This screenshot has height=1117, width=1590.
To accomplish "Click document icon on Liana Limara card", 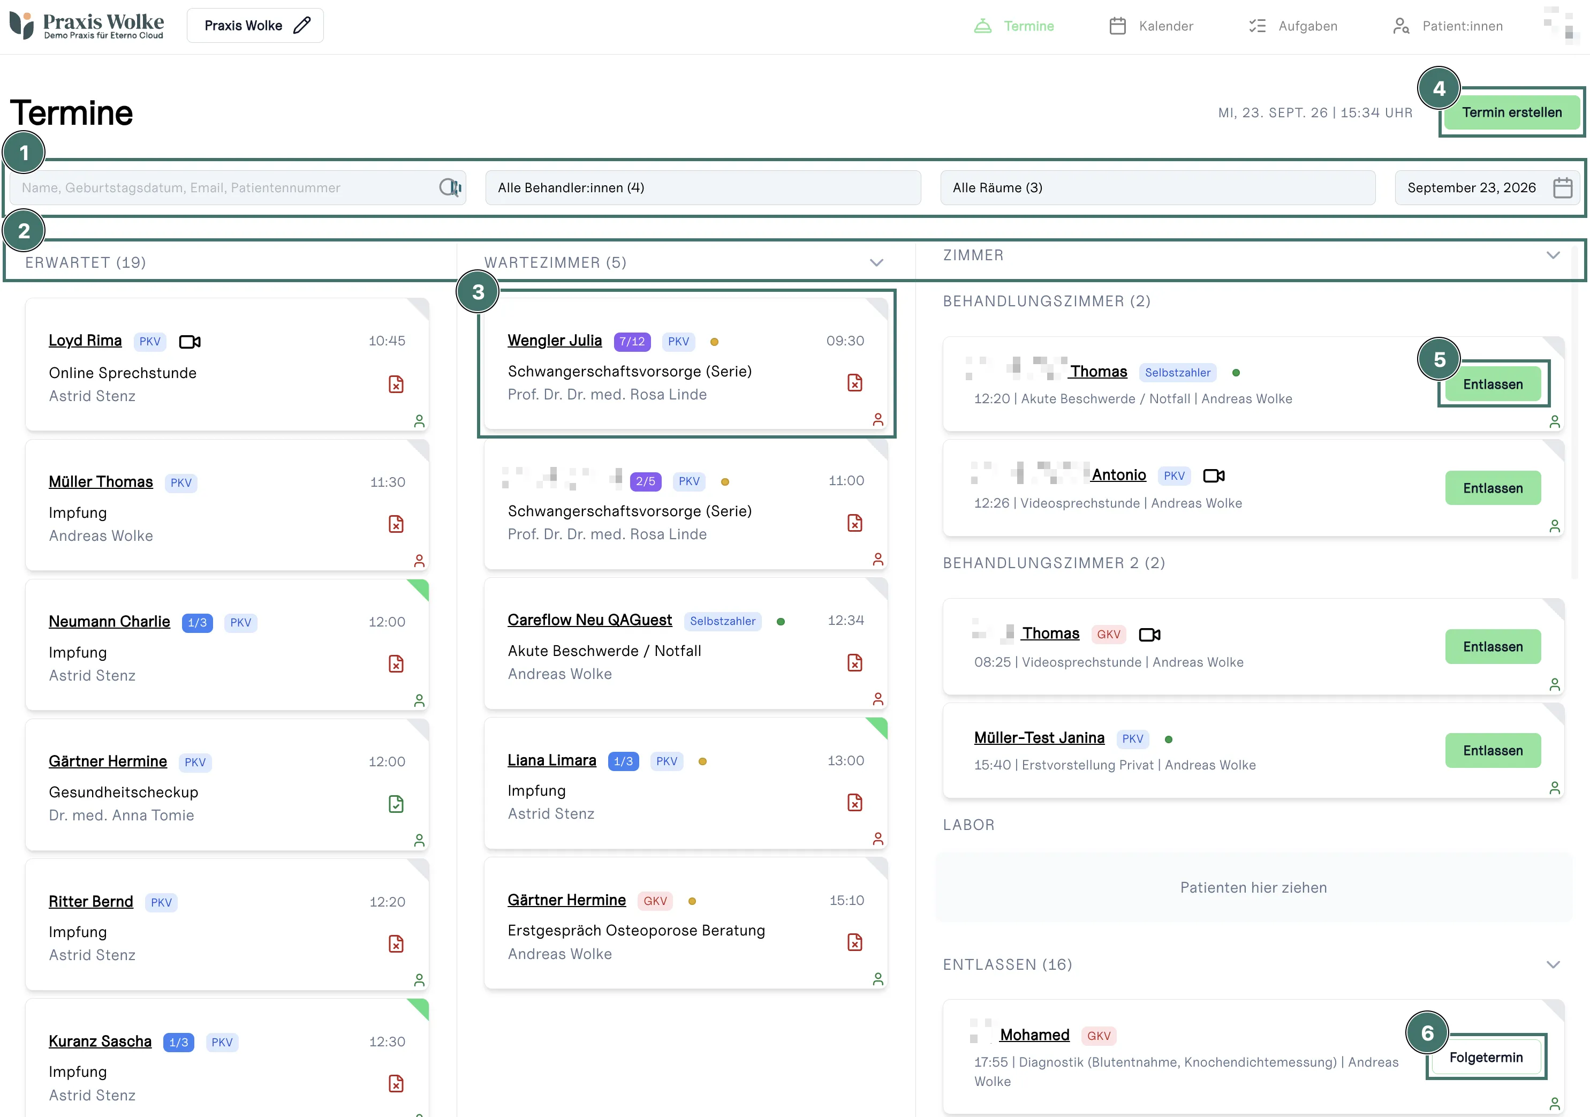I will (855, 803).
